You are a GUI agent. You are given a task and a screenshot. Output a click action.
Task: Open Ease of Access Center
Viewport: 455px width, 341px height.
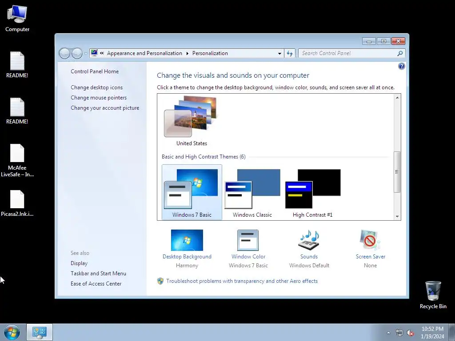(x=96, y=284)
